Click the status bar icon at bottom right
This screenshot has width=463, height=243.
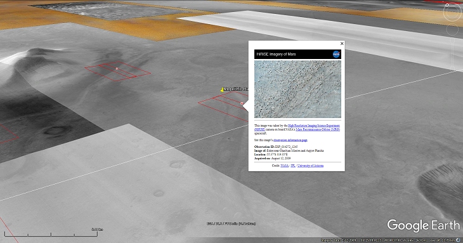[x=458, y=240]
